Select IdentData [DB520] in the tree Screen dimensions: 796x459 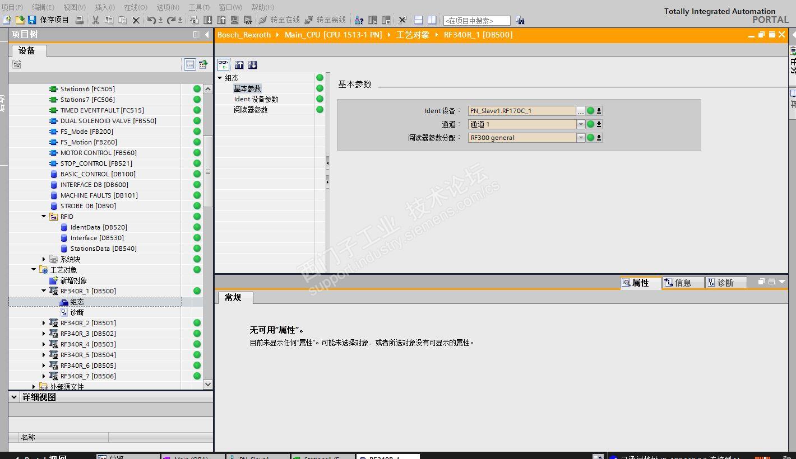pyautogui.click(x=99, y=227)
